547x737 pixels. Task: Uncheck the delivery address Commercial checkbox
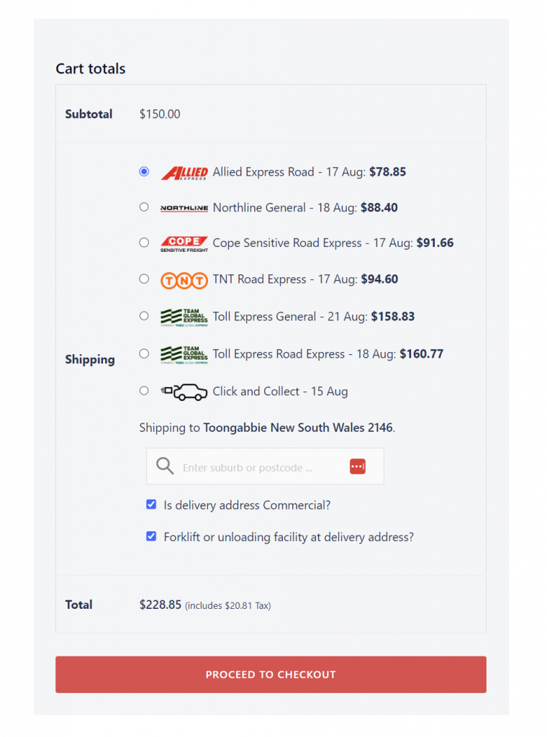151,505
